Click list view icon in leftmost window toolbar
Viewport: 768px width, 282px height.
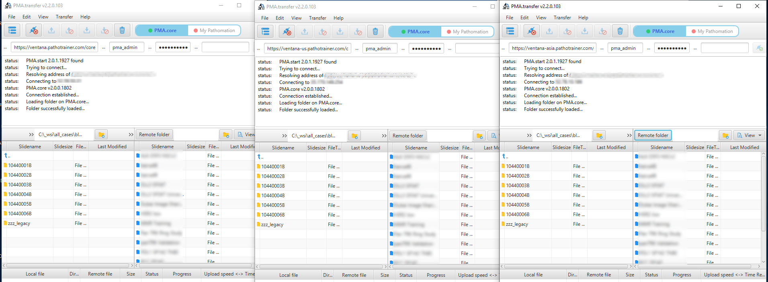(12, 31)
